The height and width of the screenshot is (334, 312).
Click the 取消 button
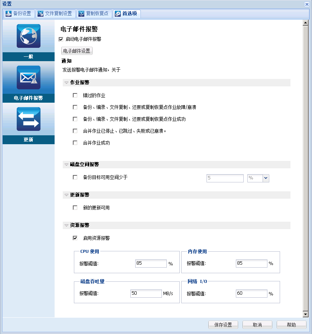[257, 325]
